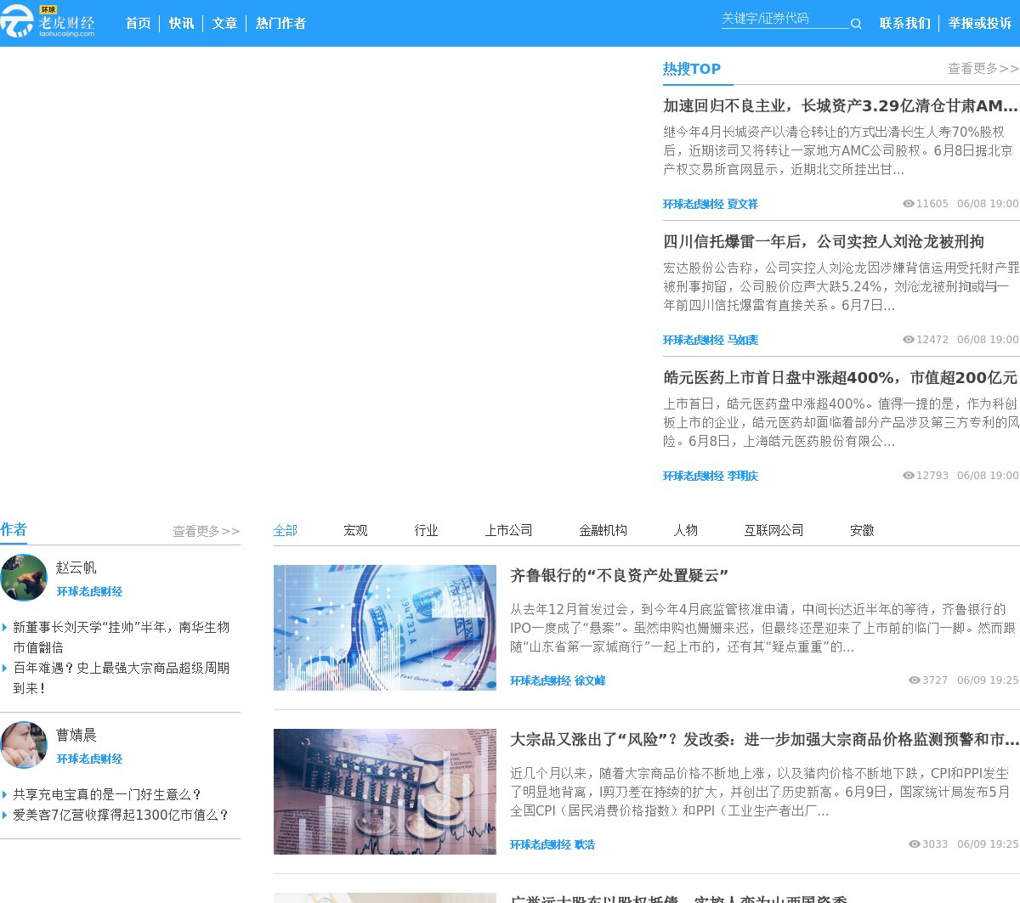The width and height of the screenshot is (1020, 903).
Task: Open 举报或投诉 link
Action: click(979, 24)
